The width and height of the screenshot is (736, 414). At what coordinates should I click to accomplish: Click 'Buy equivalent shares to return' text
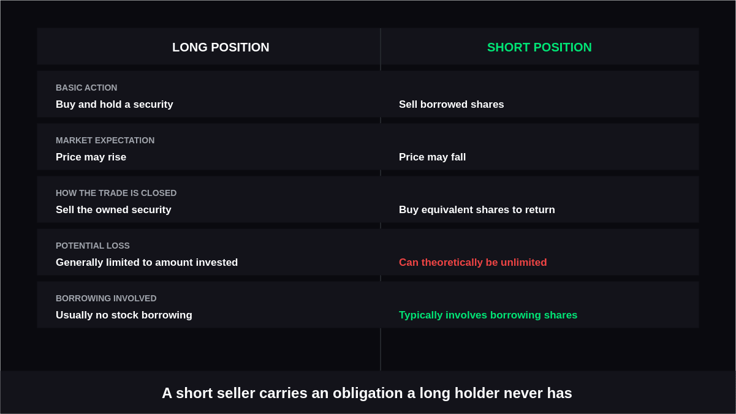coord(477,210)
